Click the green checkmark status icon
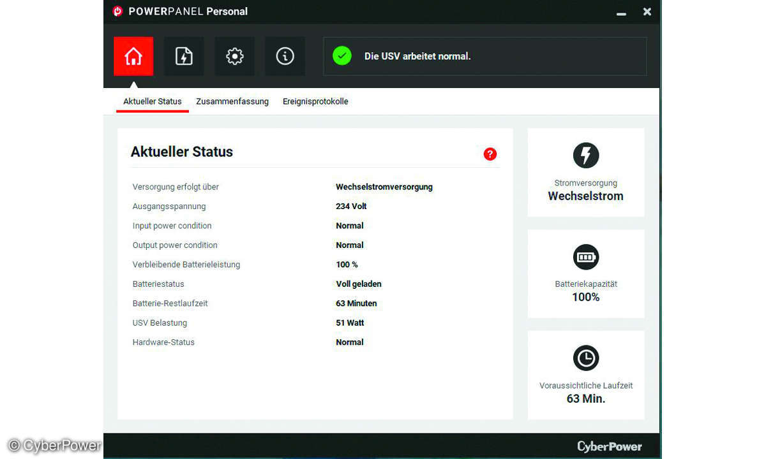This screenshot has height=459, width=766. pos(342,56)
